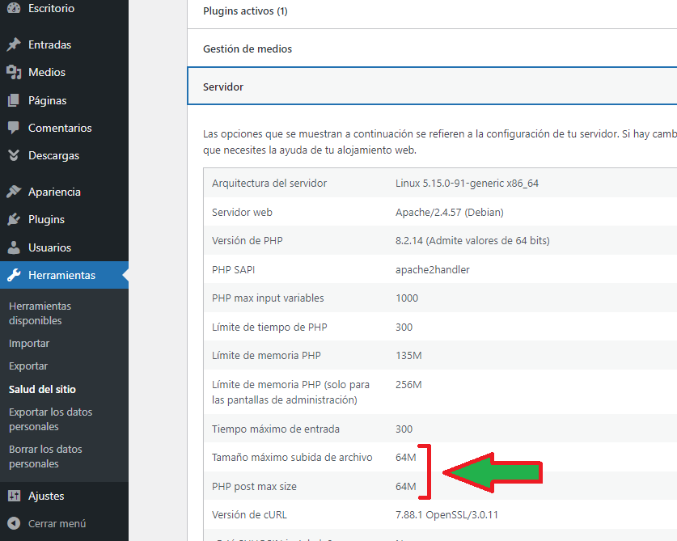Click the Comentarios speech bubble icon
This screenshot has height=541, width=677.
coord(14,128)
